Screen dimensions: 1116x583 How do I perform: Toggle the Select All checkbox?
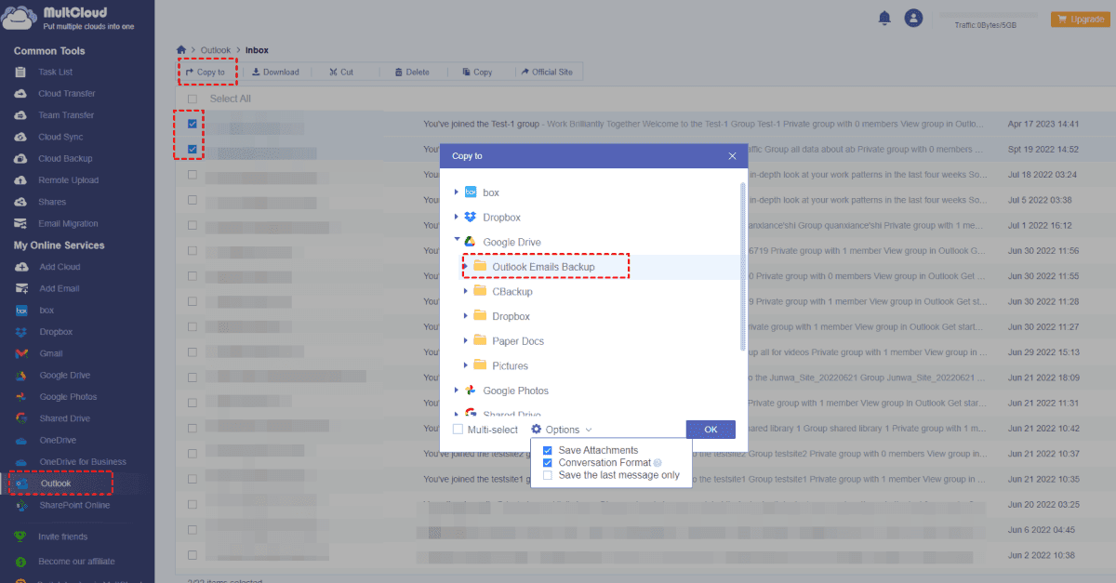(193, 99)
